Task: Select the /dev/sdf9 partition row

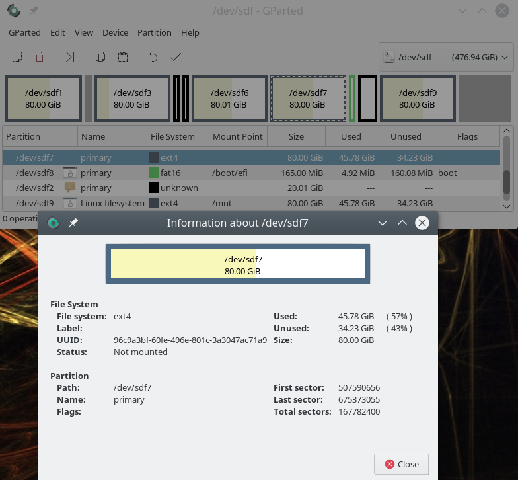Action: point(251,203)
